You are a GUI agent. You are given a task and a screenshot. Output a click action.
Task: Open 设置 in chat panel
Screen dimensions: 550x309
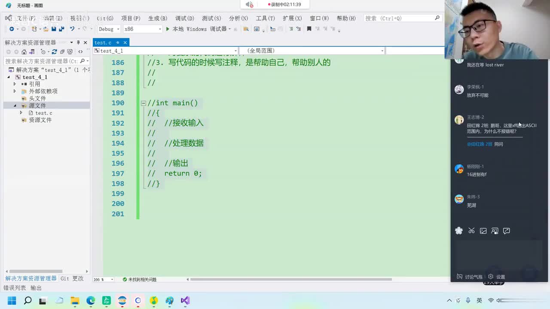(x=496, y=277)
